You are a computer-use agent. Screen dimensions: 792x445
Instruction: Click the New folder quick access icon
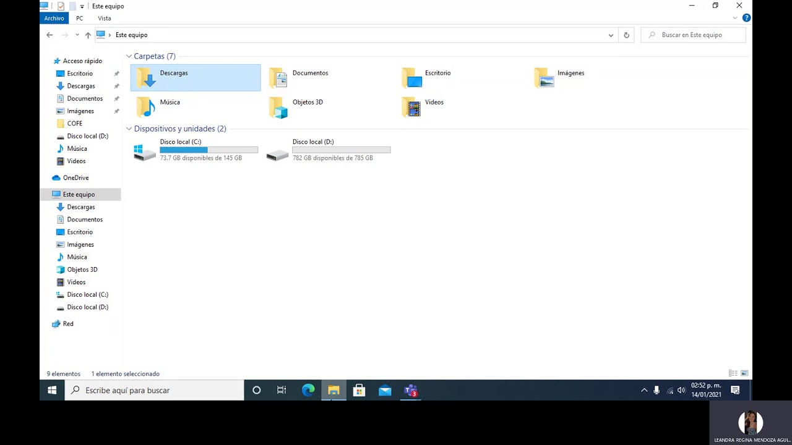[72, 6]
